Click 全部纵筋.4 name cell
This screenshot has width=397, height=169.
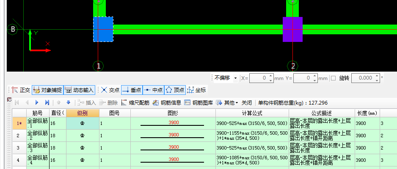(x=38, y=160)
